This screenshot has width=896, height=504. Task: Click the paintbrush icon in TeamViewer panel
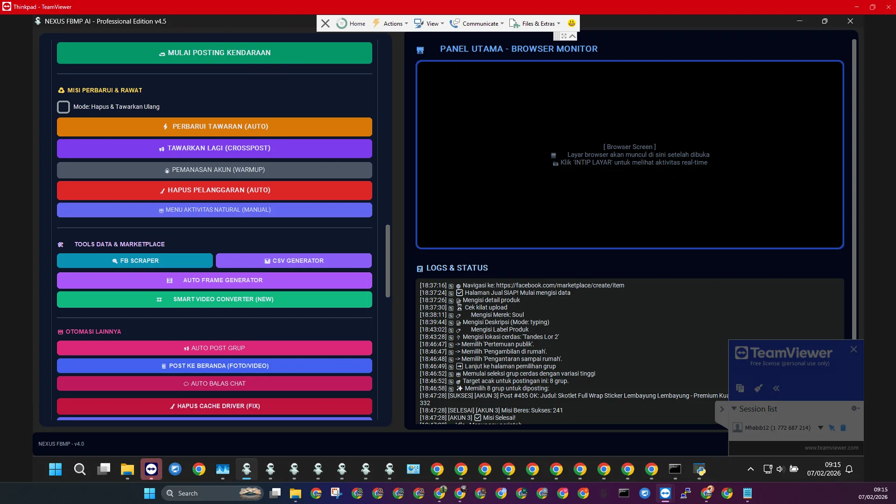pos(758,388)
